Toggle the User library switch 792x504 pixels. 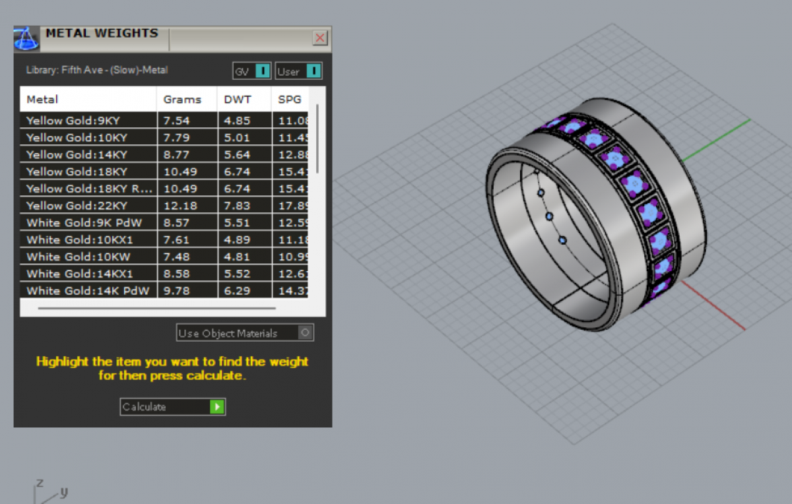pyautogui.click(x=313, y=71)
